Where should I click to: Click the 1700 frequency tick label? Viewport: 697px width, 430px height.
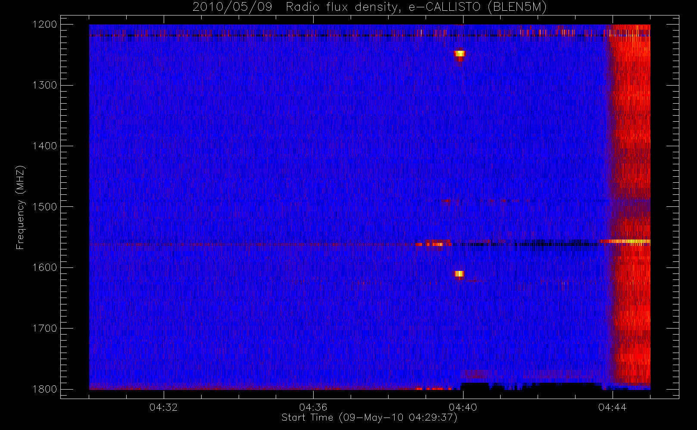pyautogui.click(x=45, y=329)
